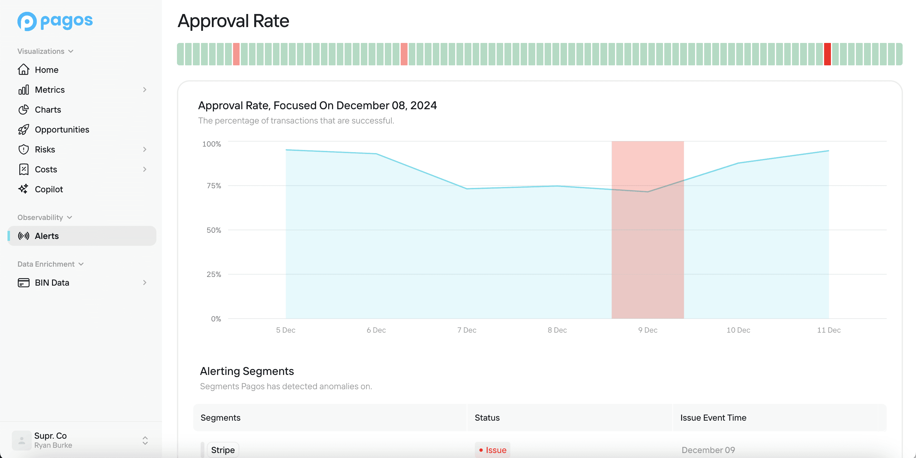The width and height of the screenshot is (916, 458).
Task: Collapse the Visualizations section
Action: [71, 51]
